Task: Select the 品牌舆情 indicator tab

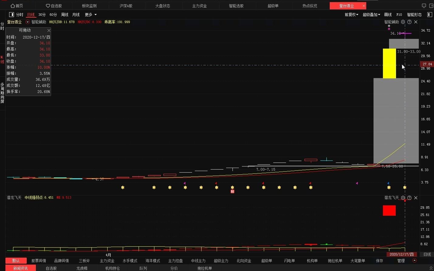Action: click(x=61, y=261)
